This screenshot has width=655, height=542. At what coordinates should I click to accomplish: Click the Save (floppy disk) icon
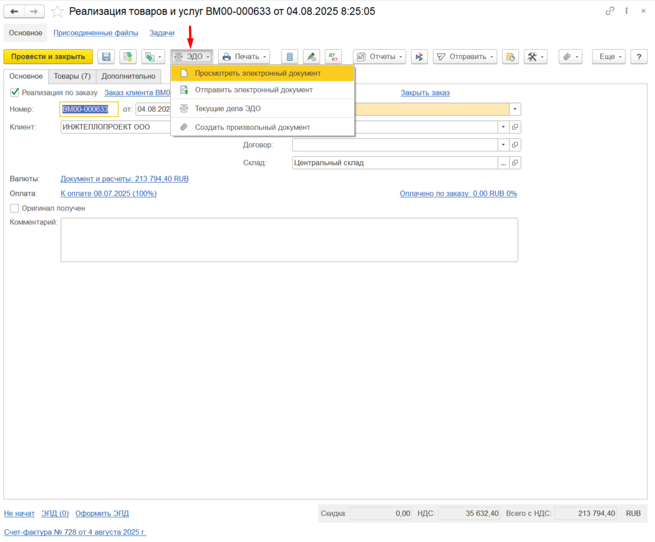pos(106,57)
